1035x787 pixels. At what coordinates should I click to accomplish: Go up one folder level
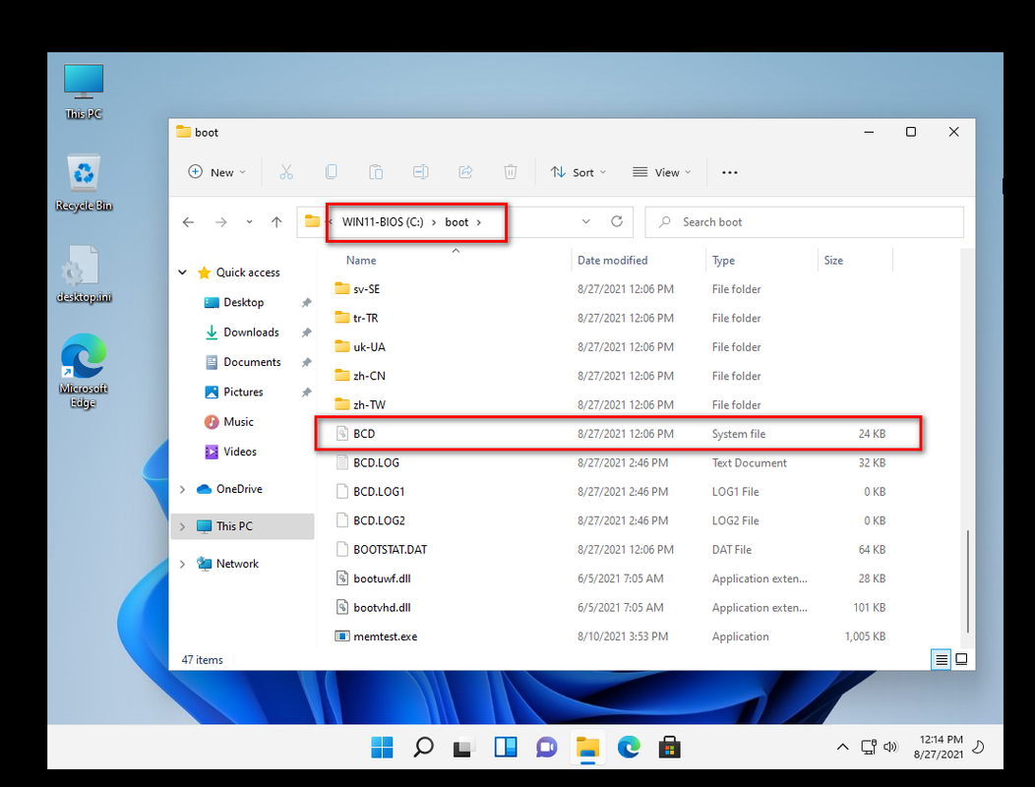pos(276,222)
